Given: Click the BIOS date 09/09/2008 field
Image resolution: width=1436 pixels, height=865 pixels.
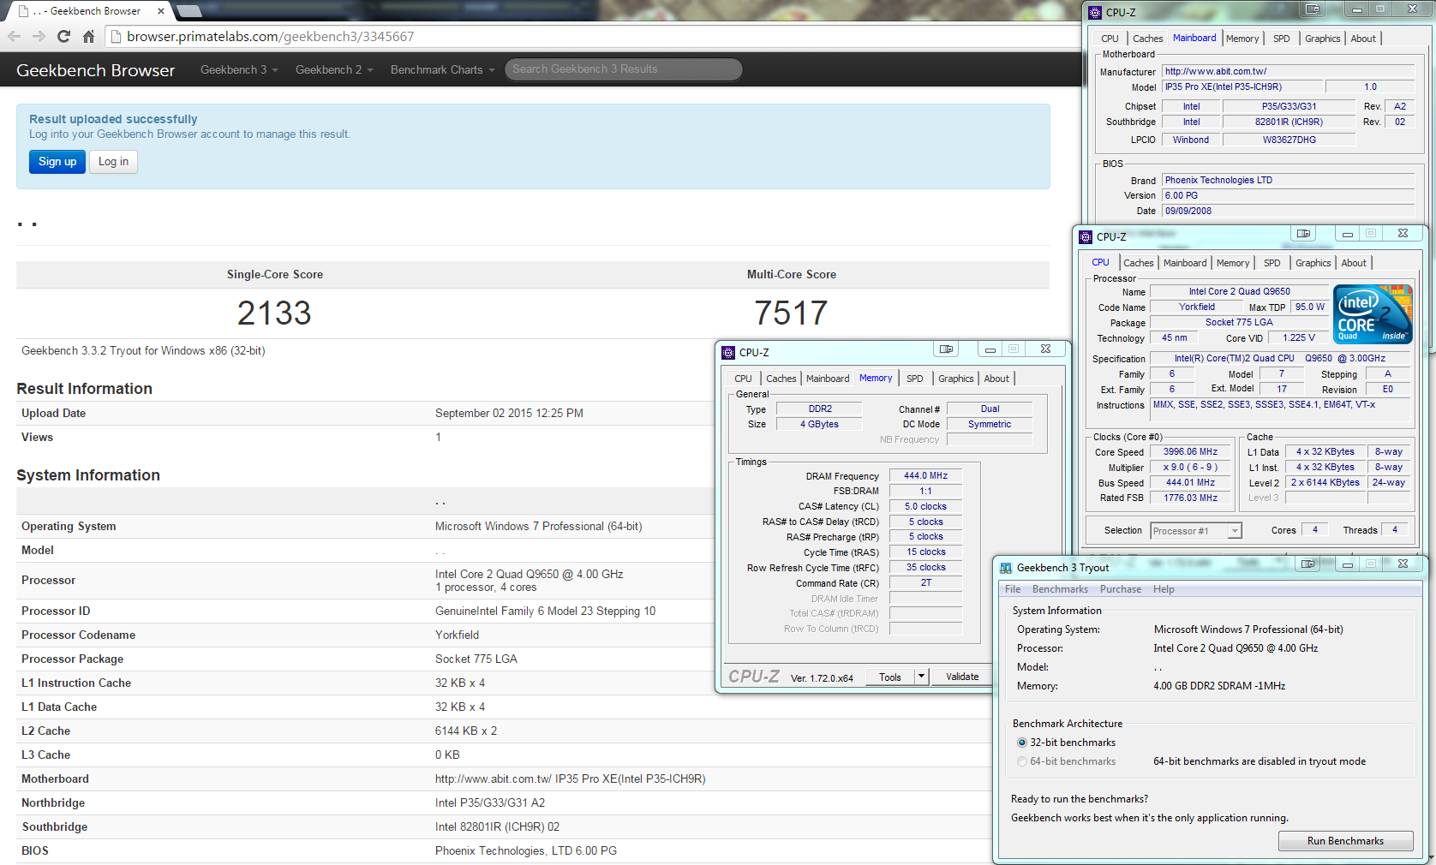Looking at the screenshot, I should click(1288, 211).
